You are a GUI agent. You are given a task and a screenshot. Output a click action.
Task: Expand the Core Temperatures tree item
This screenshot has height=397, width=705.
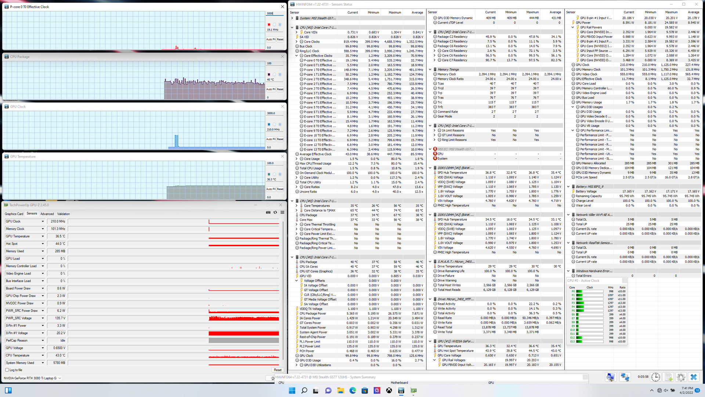click(x=297, y=206)
